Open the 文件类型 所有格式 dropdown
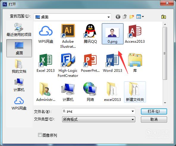Image resolution: width=176 pixels, height=146 pixels. (x=98, y=119)
